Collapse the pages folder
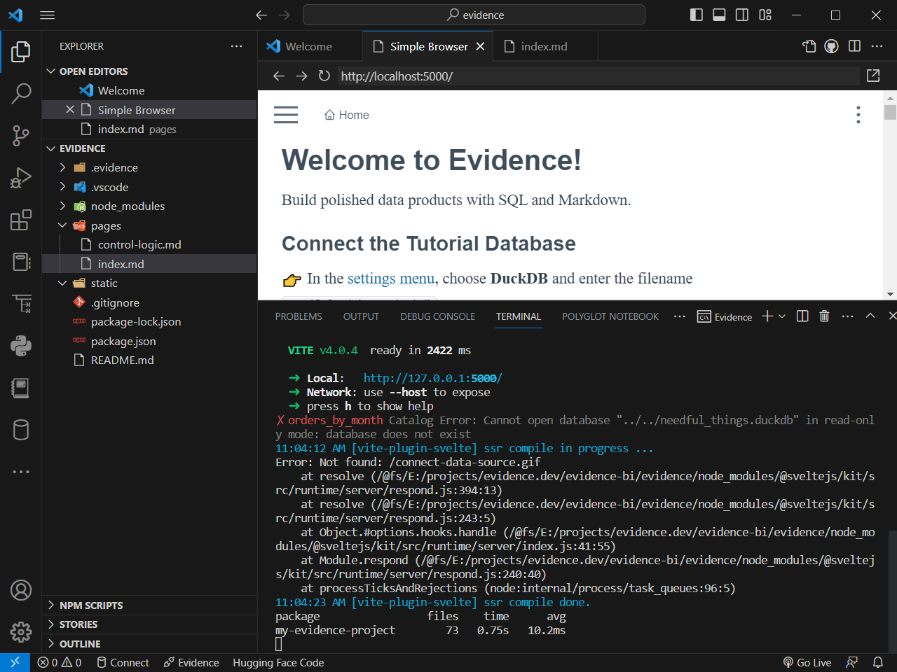The height and width of the screenshot is (672, 897). pyautogui.click(x=62, y=225)
